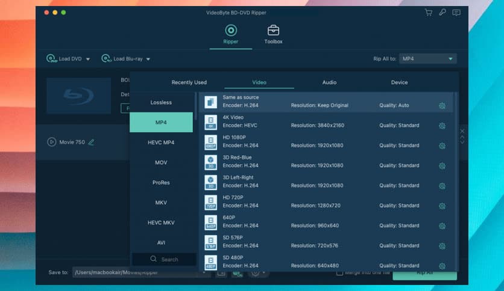
Task: Click the Load Blu-ray disc icon
Action: [x=106, y=59]
